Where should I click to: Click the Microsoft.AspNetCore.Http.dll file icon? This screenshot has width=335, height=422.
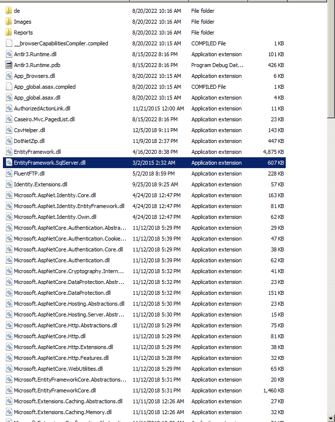[x=9, y=336]
